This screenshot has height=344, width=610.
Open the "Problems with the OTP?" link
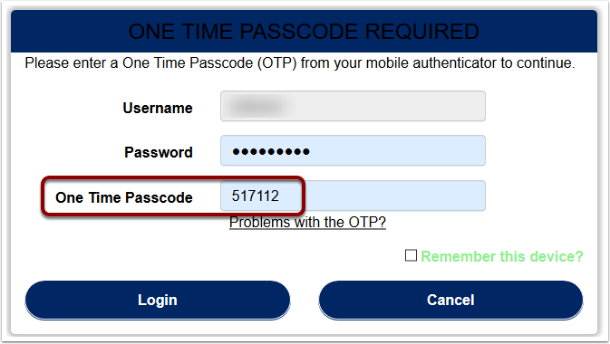[307, 223]
